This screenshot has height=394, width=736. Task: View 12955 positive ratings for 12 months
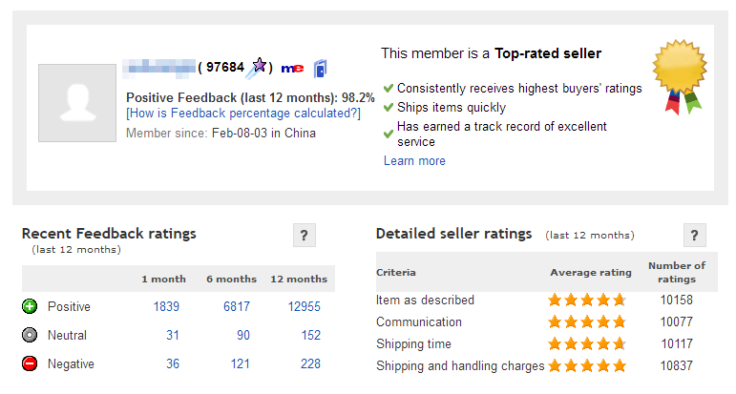click(305, 306)
